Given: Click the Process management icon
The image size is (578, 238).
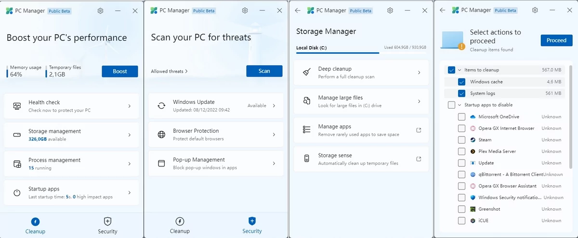Looking at the screenshot, I should pyautogui.click(x=17, y=163).
